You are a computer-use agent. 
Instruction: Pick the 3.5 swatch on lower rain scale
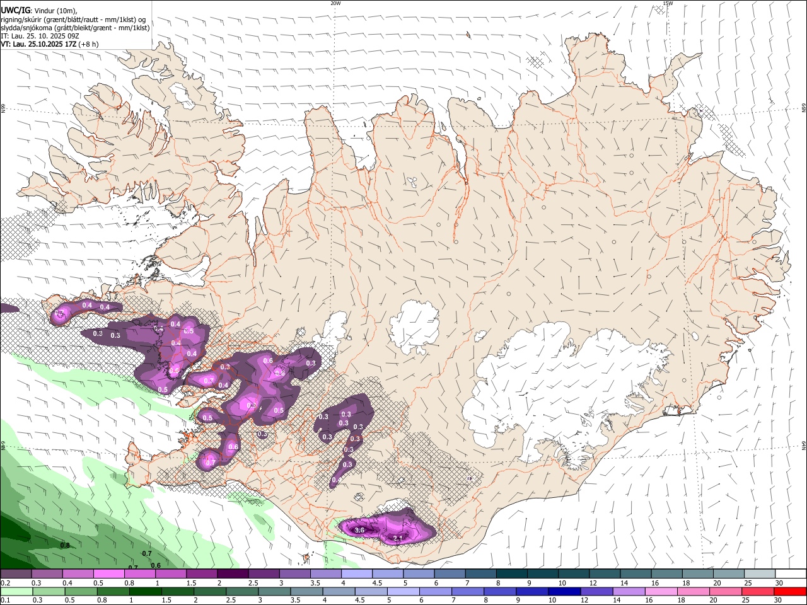[305, 592]
